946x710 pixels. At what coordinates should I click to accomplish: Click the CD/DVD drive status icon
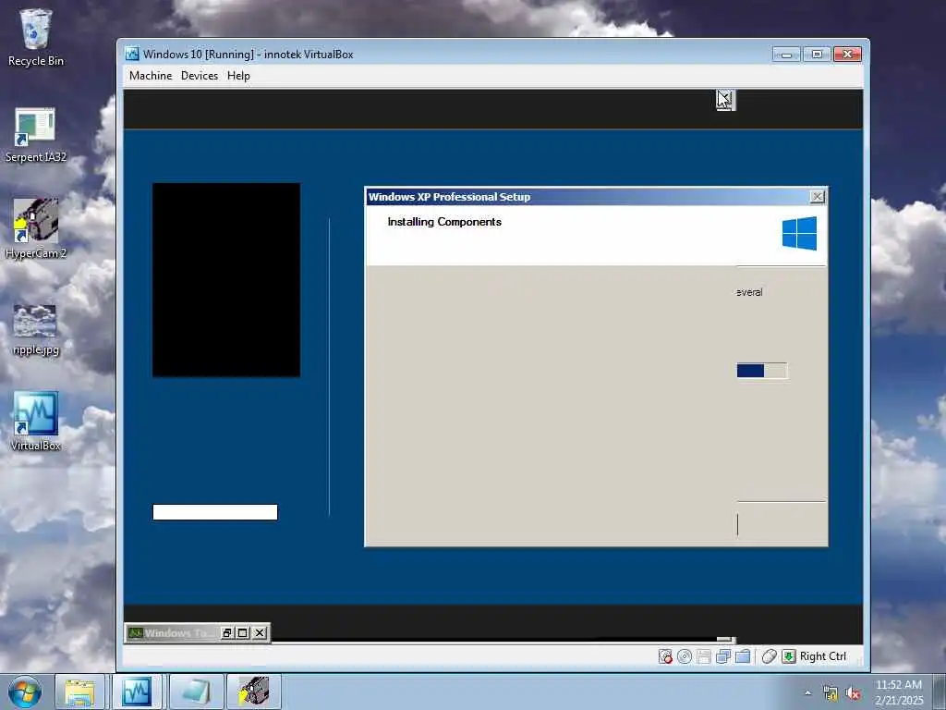coord(685,656)
